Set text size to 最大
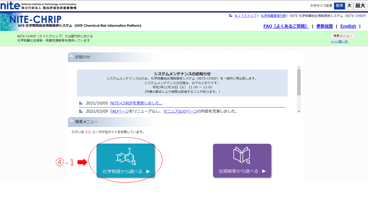The width and height of the screenshot is (368, 220). [360, 6]
